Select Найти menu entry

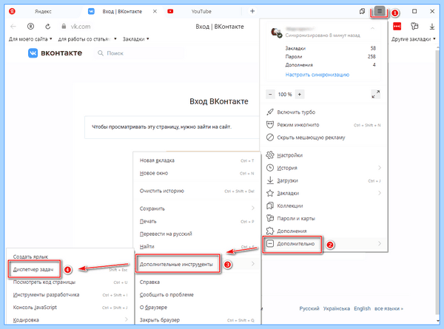(x=197, y=246)
